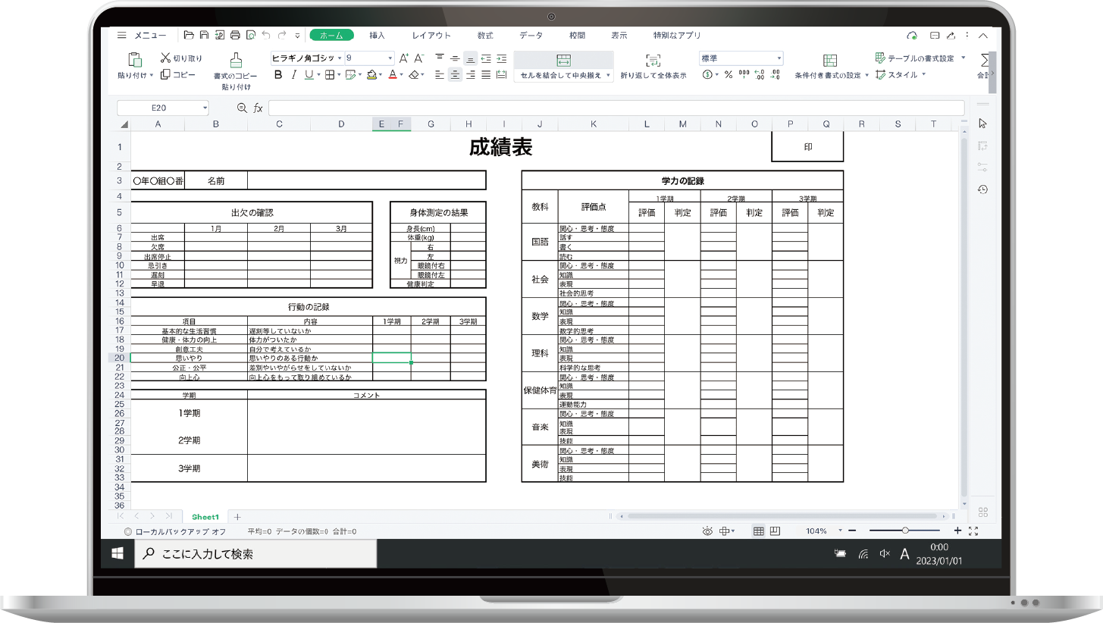1103x623 pixels.
Task: Click the fx insert function icon
Action: 258,108
